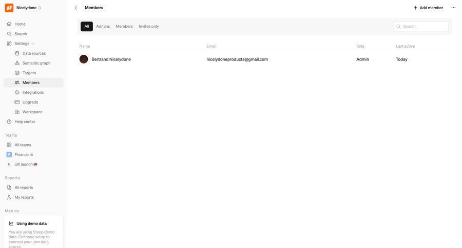
Task: Open the Finance team
Action: [22, 154]
